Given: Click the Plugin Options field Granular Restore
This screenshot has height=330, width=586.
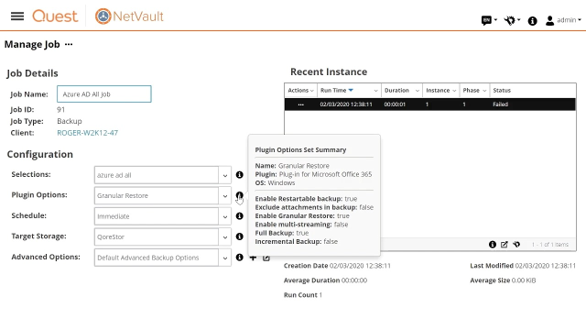Looking at the screenshot, I should [x=157, y=195].
